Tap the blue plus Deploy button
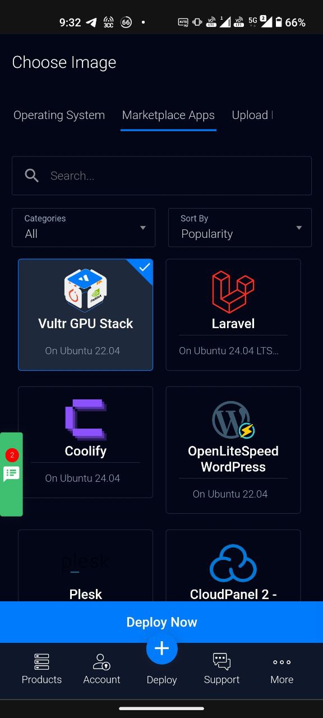Viewport: 323px width, 718px height. tap(161, 648)
